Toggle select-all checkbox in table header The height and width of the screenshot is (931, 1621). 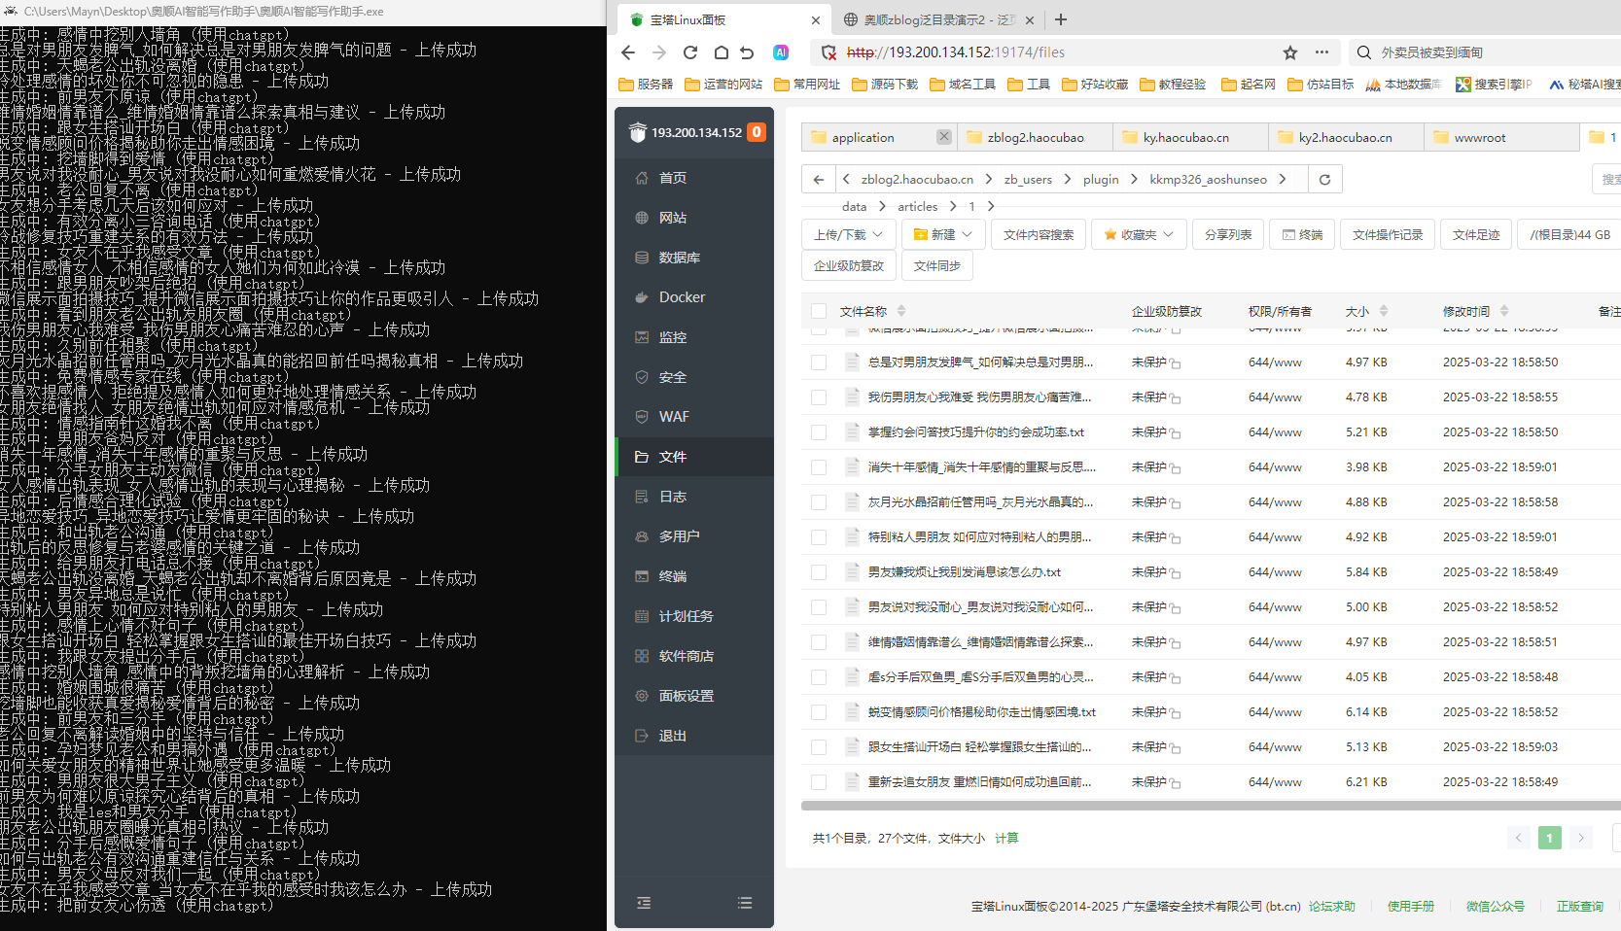coord(819,311)
